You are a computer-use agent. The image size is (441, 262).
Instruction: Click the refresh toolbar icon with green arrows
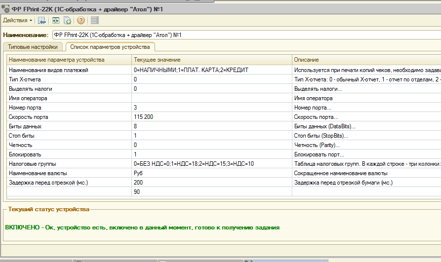(x=55, y=20)
